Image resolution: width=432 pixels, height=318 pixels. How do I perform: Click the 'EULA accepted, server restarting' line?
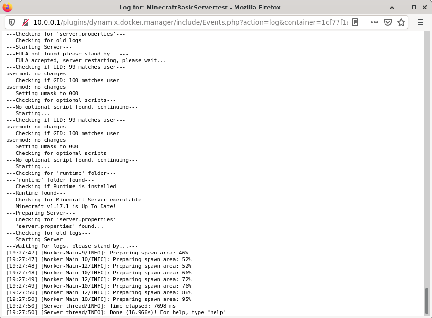click(x=91, y=60)
